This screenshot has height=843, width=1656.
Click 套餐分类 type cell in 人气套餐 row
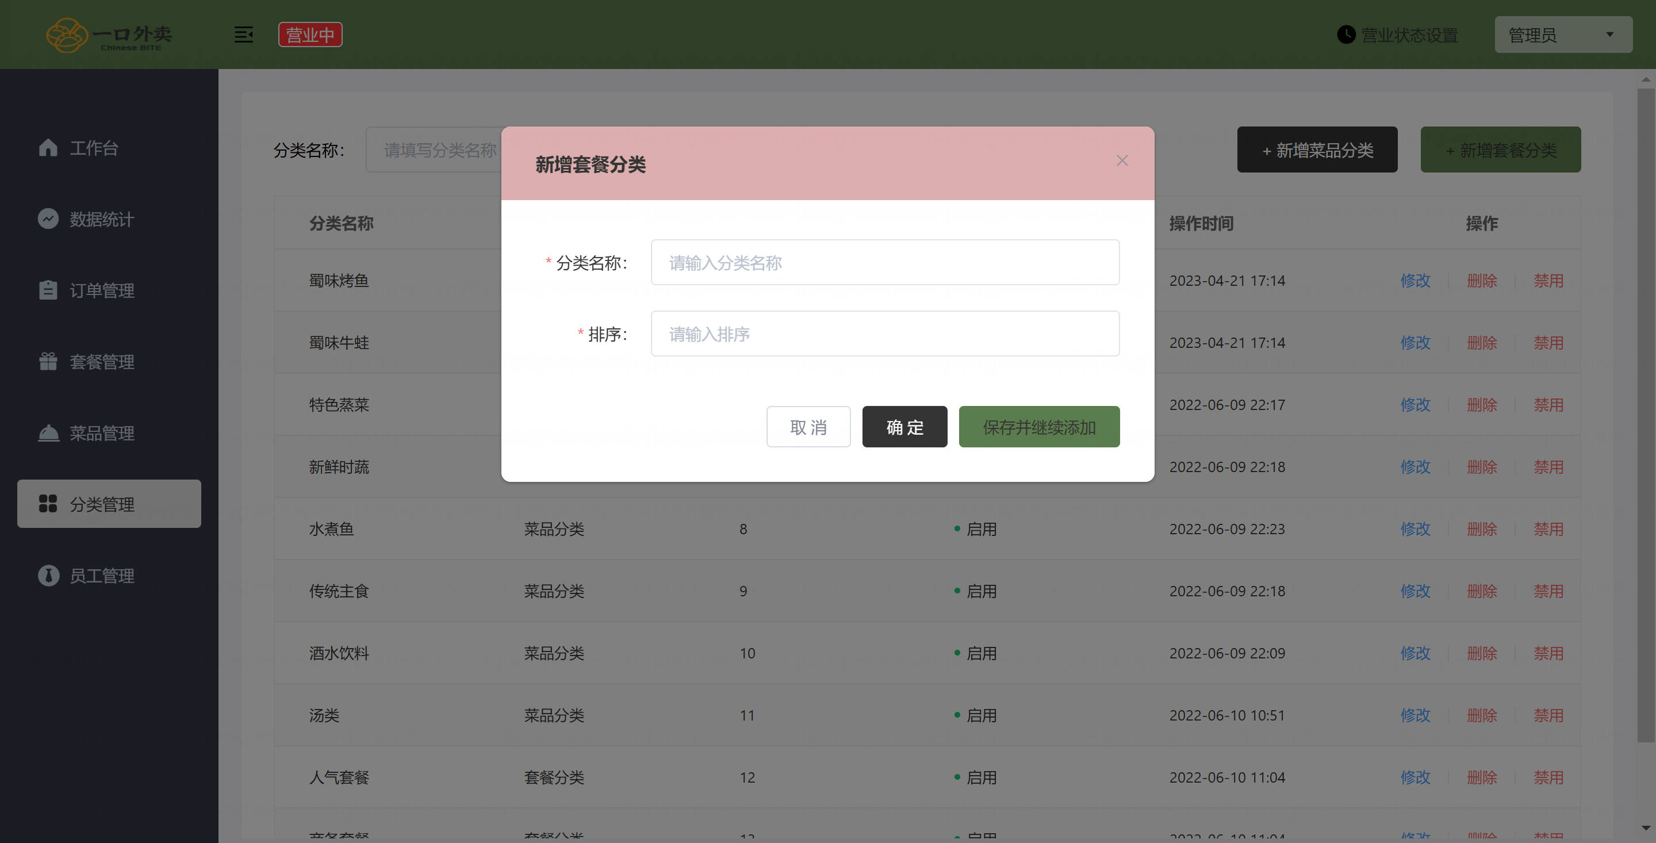tap(554, 777)
